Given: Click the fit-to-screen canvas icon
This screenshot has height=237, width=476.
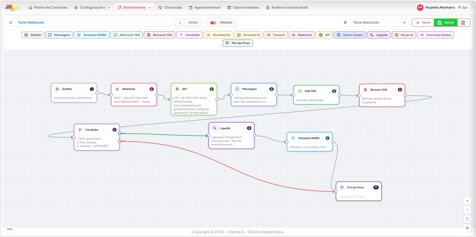Looking at the screenshot, I should click(x=467, y=219).
